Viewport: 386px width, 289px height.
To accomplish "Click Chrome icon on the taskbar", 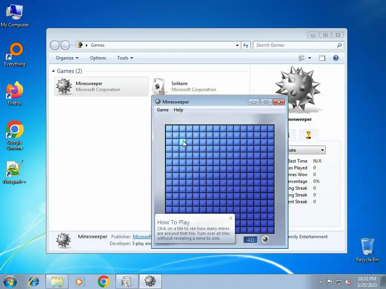I will (103, 281).
